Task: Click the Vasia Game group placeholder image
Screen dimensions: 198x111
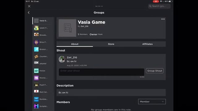Action: 67,28
